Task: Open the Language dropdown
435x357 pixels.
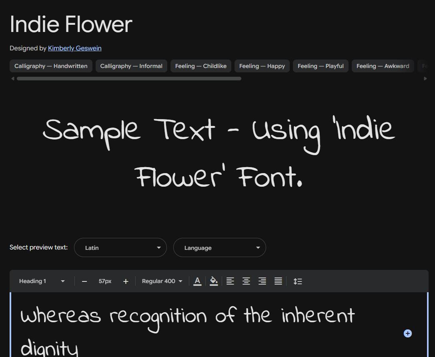Action: pyautogui.click(x=220, y=247)
